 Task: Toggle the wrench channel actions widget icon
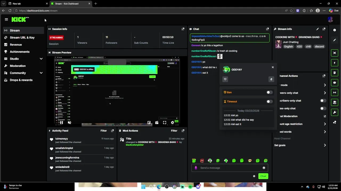coord(335,112)
